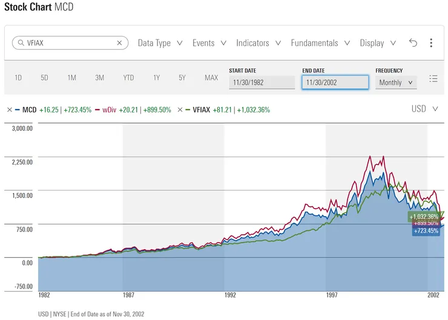Image resolution: width=448 pixels, height=320 pixels.
Task: Open the Events dropdown menu
Action: (209, 43)
